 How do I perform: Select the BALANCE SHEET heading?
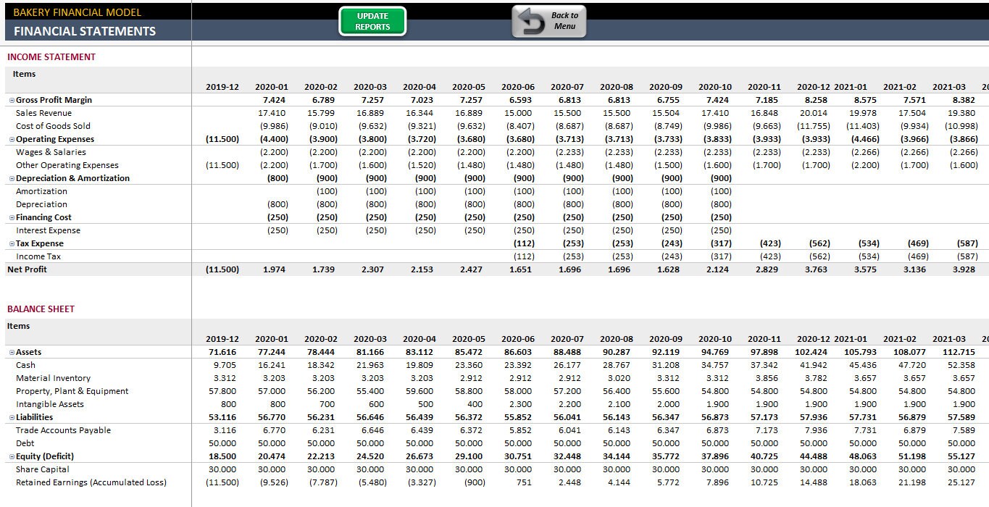pyautogui.click(x=40, y=309)
